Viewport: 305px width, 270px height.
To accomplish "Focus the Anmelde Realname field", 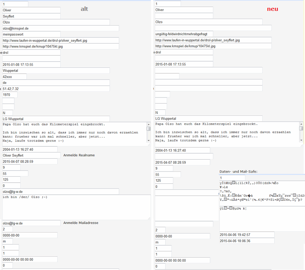I will click(x=31, y=155).
